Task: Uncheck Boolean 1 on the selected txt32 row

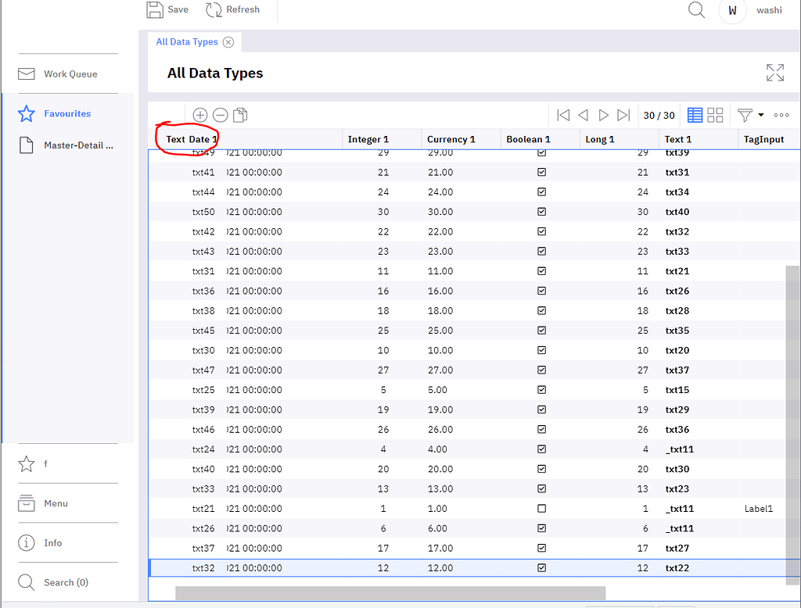Action: tap(541, 567)
